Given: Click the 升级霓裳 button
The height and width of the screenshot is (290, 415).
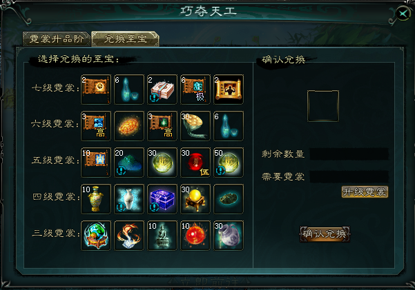Looking at the screenshot, I should click(365, 191).
